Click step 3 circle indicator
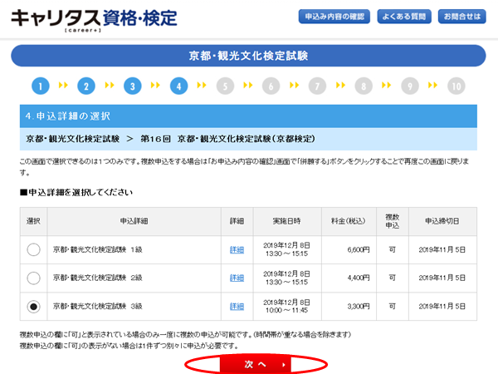Image resolution: width=498 pixels, height=374 pixels. tap(133, 86)
